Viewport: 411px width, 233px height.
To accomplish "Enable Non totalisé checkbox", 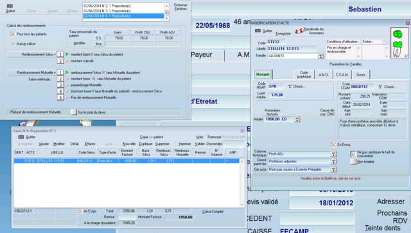I will [353, 162].
